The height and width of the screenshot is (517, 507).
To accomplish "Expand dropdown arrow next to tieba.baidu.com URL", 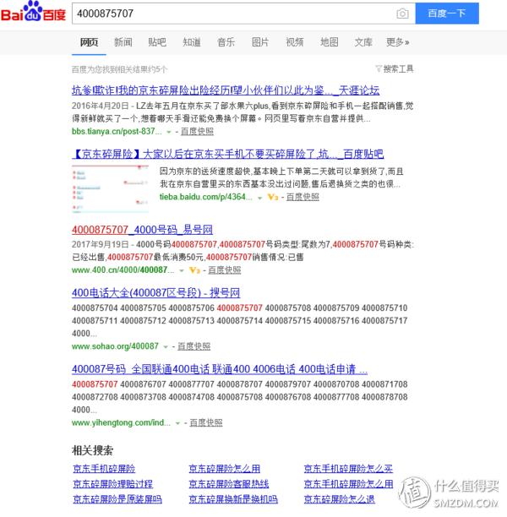I will point(260,198).
